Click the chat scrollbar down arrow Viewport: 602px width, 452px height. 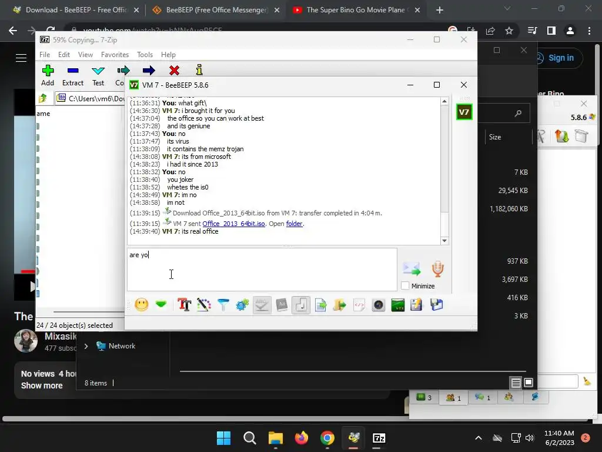444,241
